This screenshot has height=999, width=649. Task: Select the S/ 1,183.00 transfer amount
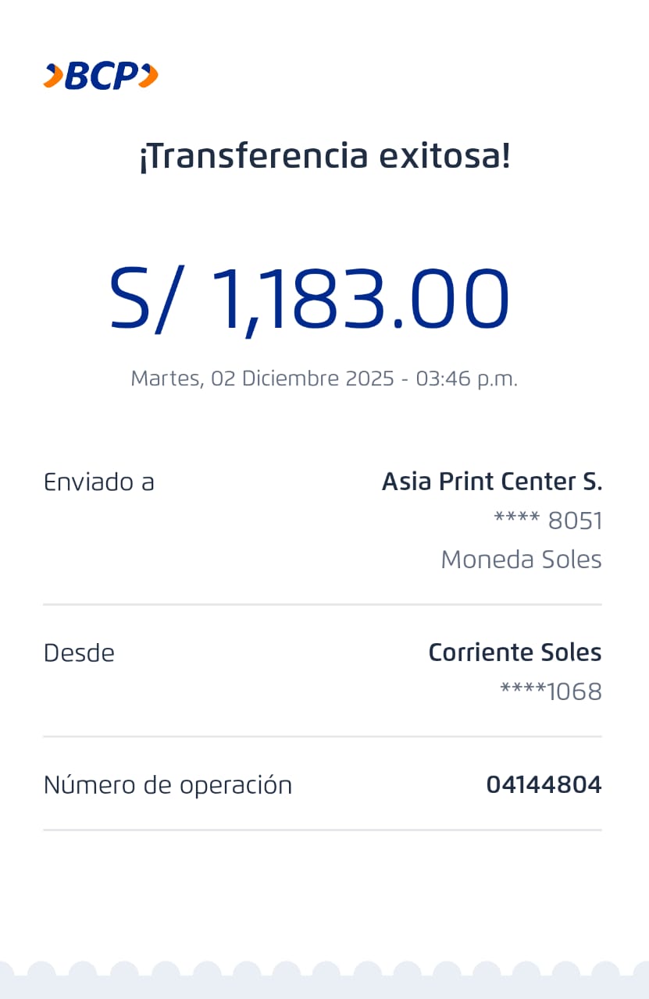(x=309, y=300)
